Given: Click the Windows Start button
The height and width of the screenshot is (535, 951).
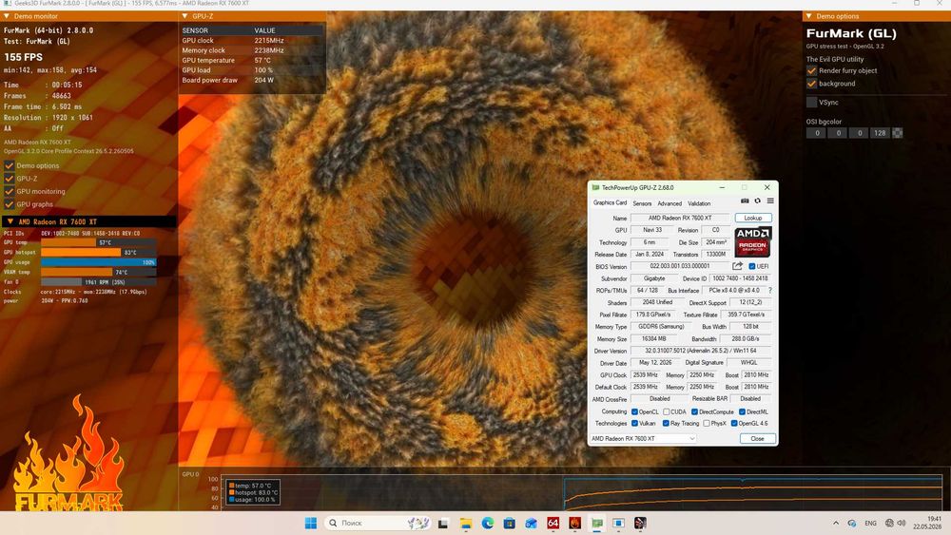Looking at the screenshot, I should (x=311, y=523).
